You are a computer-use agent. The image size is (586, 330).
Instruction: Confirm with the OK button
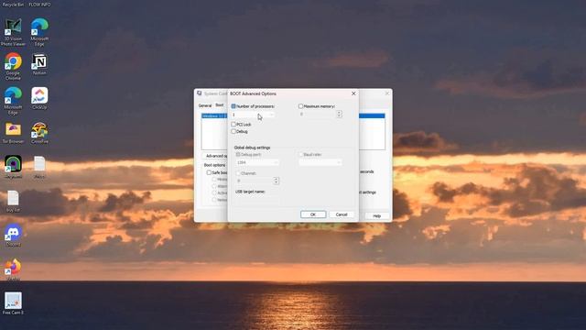313,214
